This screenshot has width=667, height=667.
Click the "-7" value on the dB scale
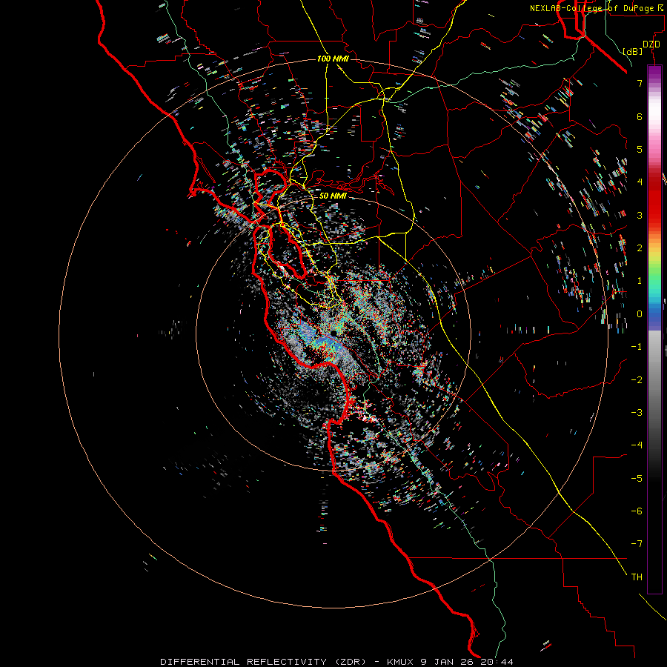tap(637, 544)
